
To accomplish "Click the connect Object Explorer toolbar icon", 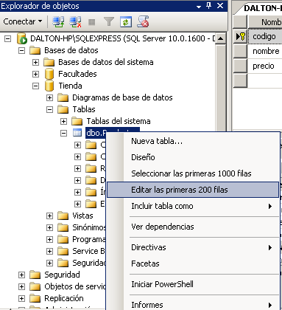I will tap(58, 21).
